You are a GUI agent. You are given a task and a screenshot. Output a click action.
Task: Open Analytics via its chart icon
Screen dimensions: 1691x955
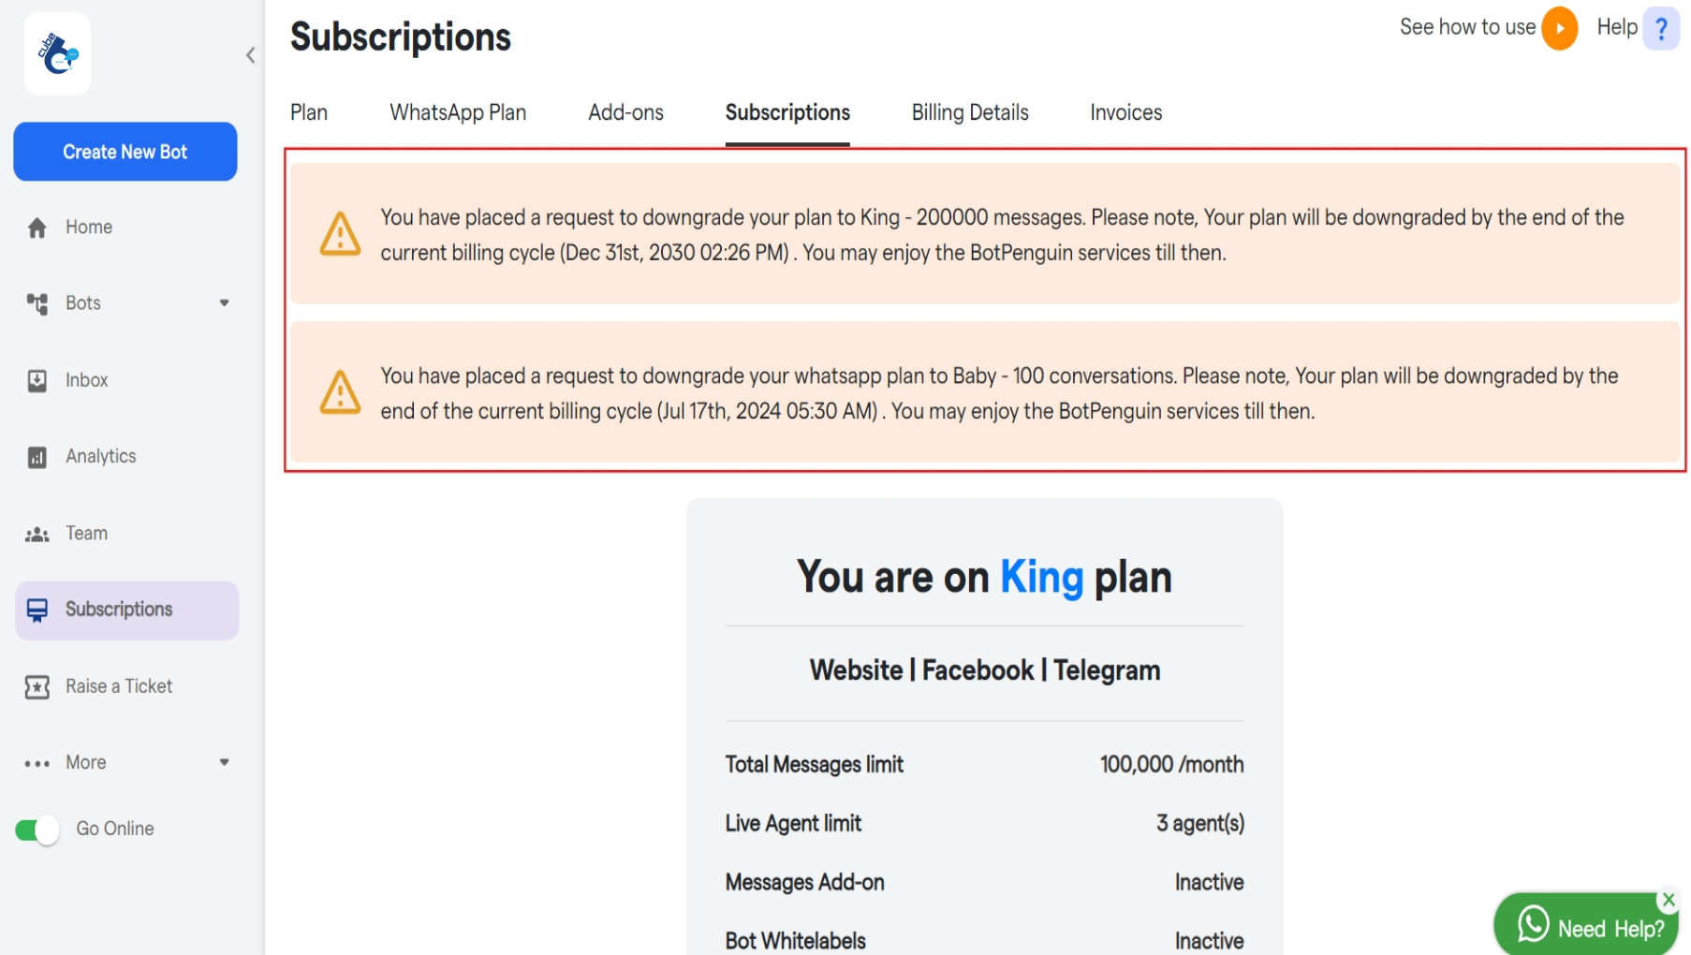tap(37, 457)
